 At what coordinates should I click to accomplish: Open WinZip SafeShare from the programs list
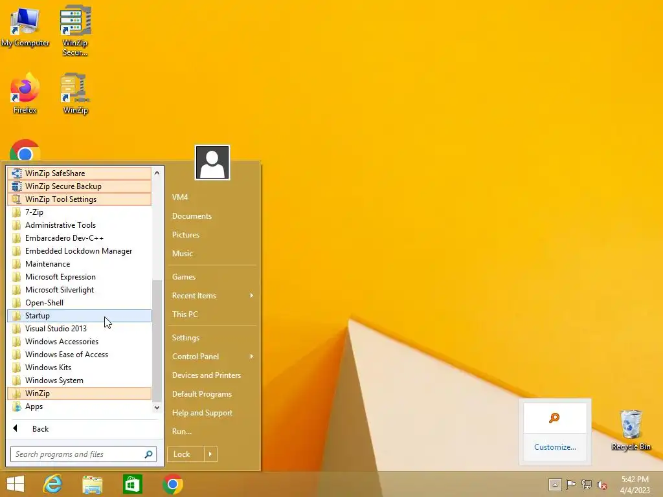pos(79,173)
